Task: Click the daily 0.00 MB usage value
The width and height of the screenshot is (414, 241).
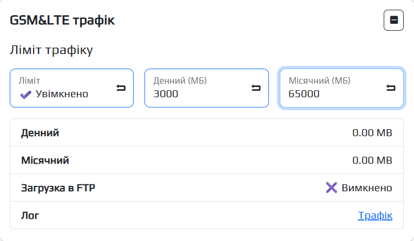Action: [x=372, y=133]
